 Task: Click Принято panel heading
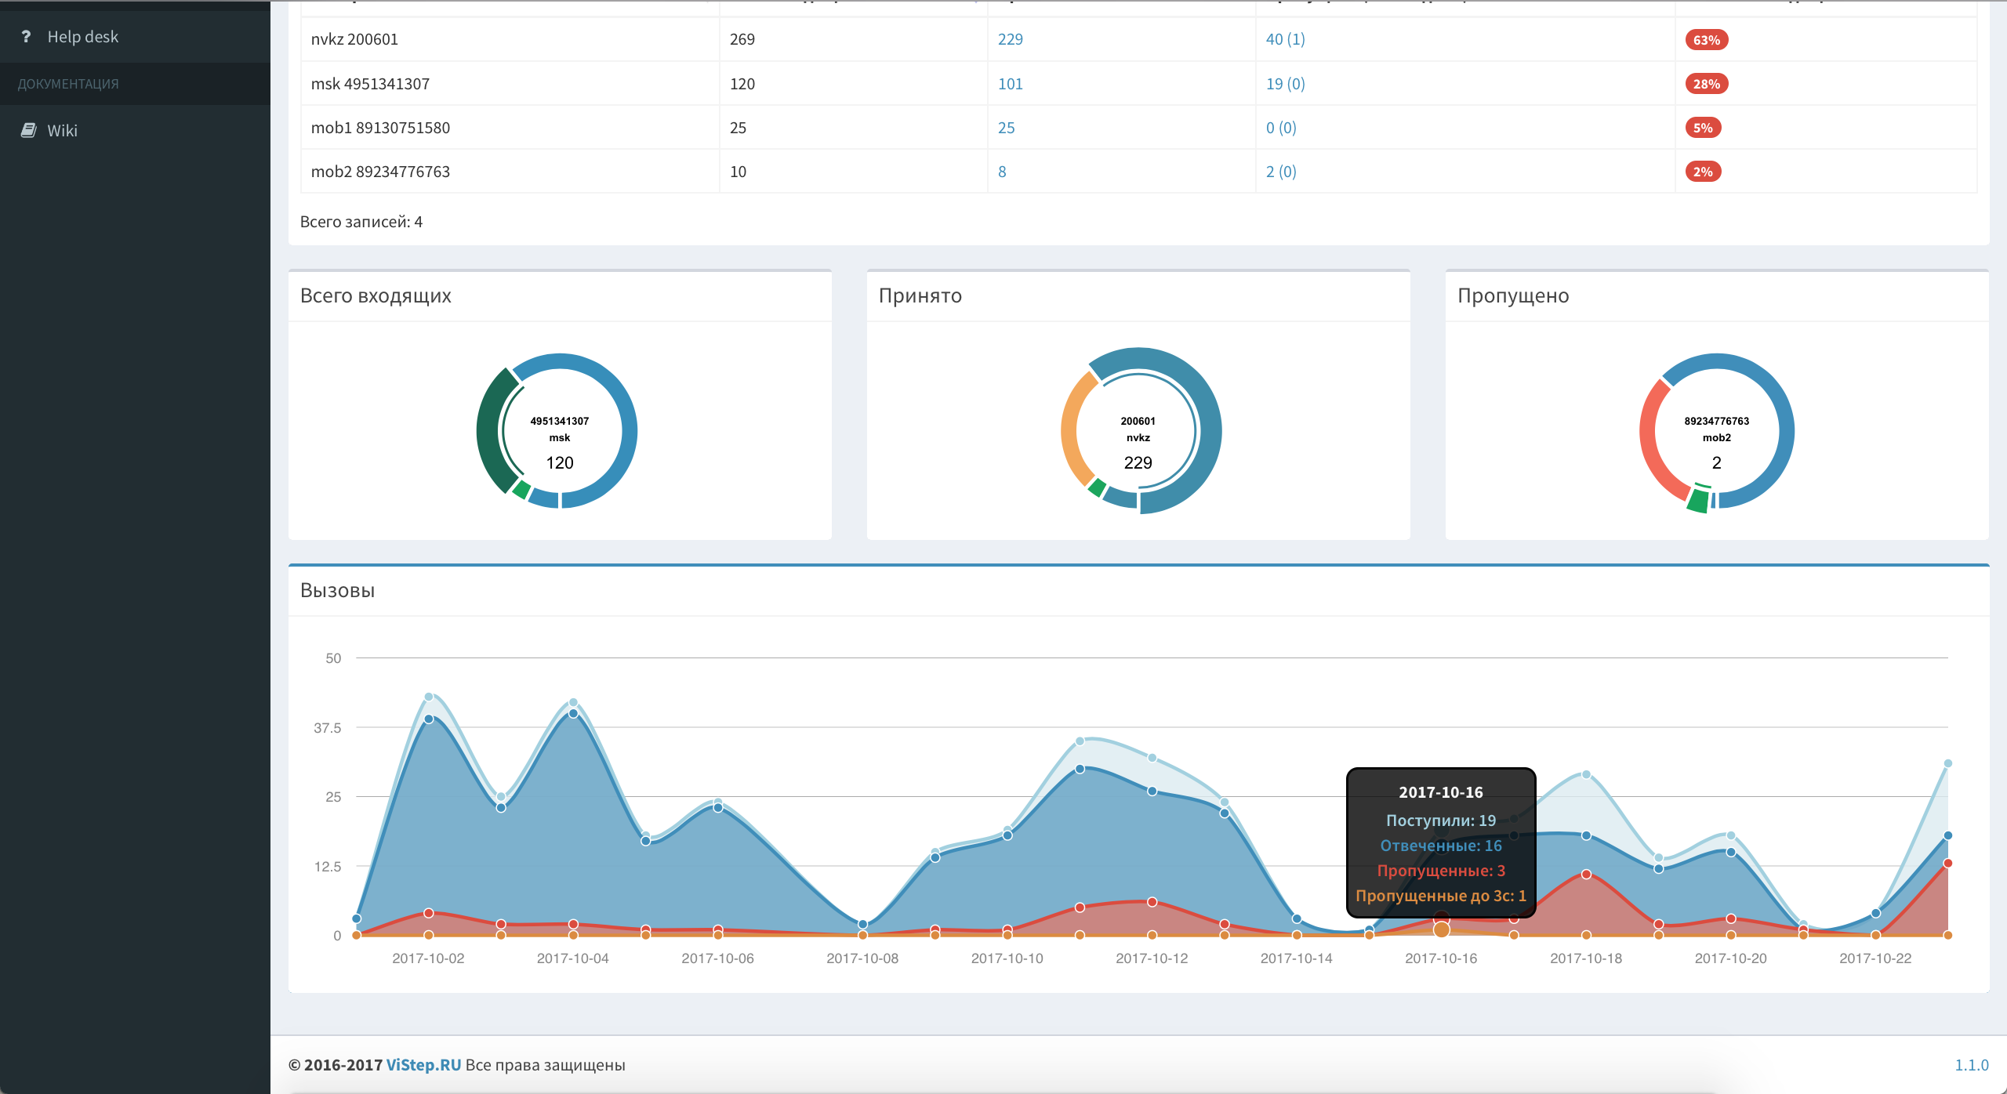pyautogui.click(x=920, y=295)
